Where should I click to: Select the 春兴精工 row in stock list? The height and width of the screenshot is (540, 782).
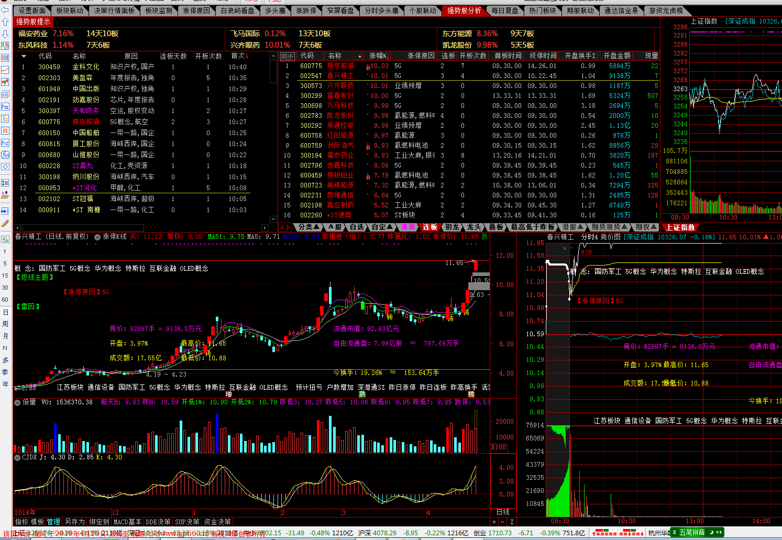coord(340,76)
